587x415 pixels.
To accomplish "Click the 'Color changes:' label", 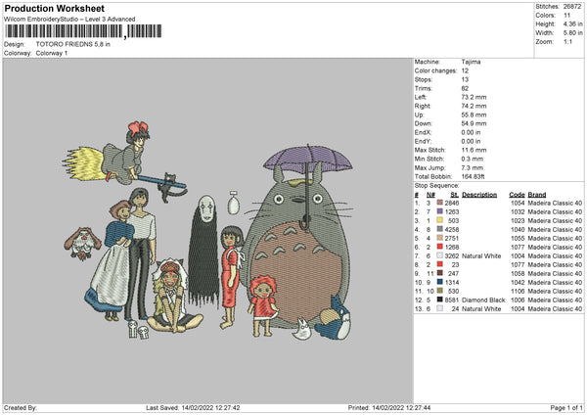I will point(435,70).
